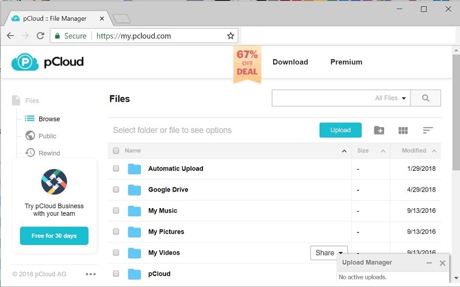Viewport: 460px width, 287px height.
Task: Sort by Name column arrow
Action: click(344, 151)
